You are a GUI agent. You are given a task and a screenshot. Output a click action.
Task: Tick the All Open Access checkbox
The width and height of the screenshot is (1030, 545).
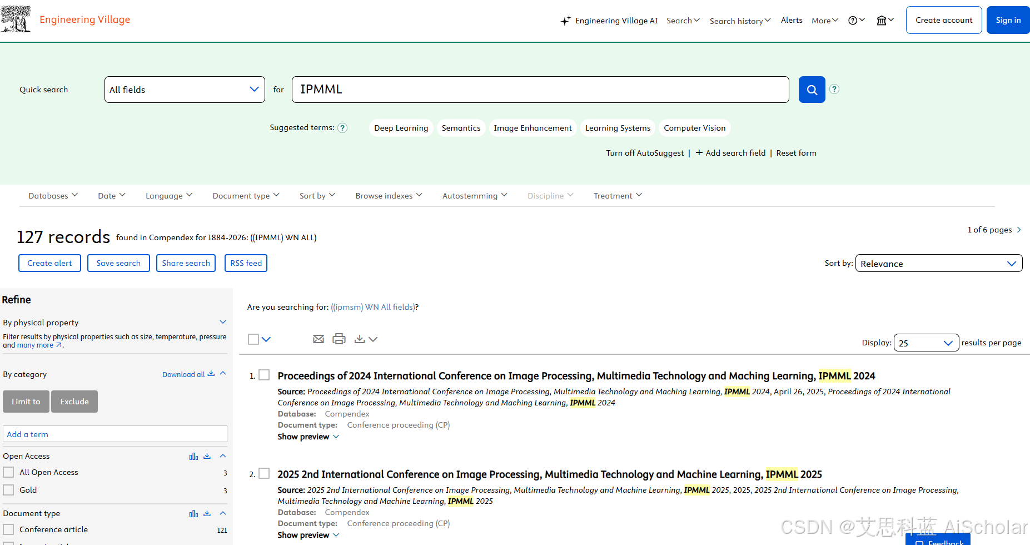pyautogui.click(x=8, y=472)
